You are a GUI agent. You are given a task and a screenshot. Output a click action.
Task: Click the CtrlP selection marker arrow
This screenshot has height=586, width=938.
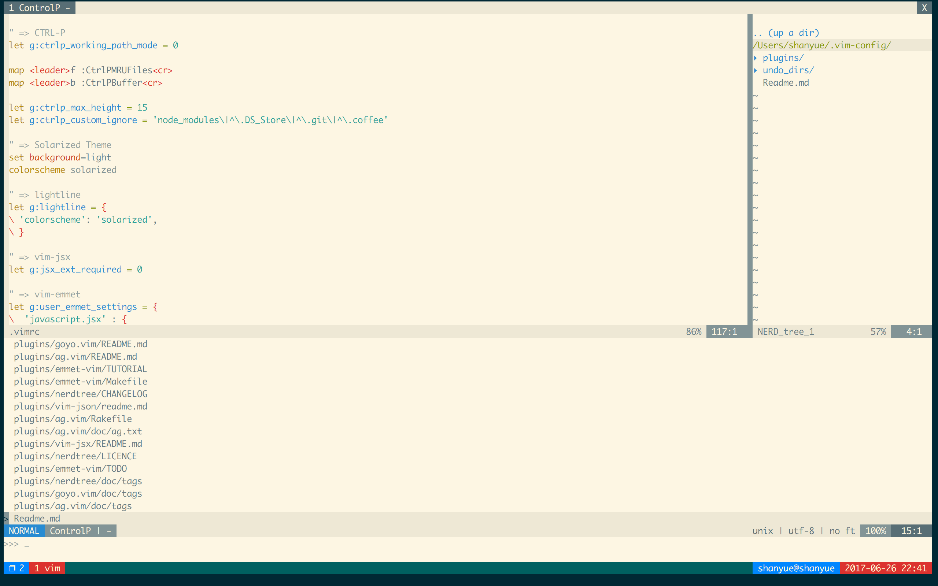pos(6,519)
